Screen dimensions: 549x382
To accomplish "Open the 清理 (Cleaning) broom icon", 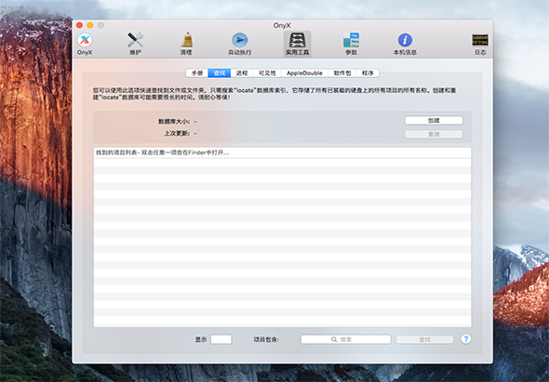I will (186, 44).
